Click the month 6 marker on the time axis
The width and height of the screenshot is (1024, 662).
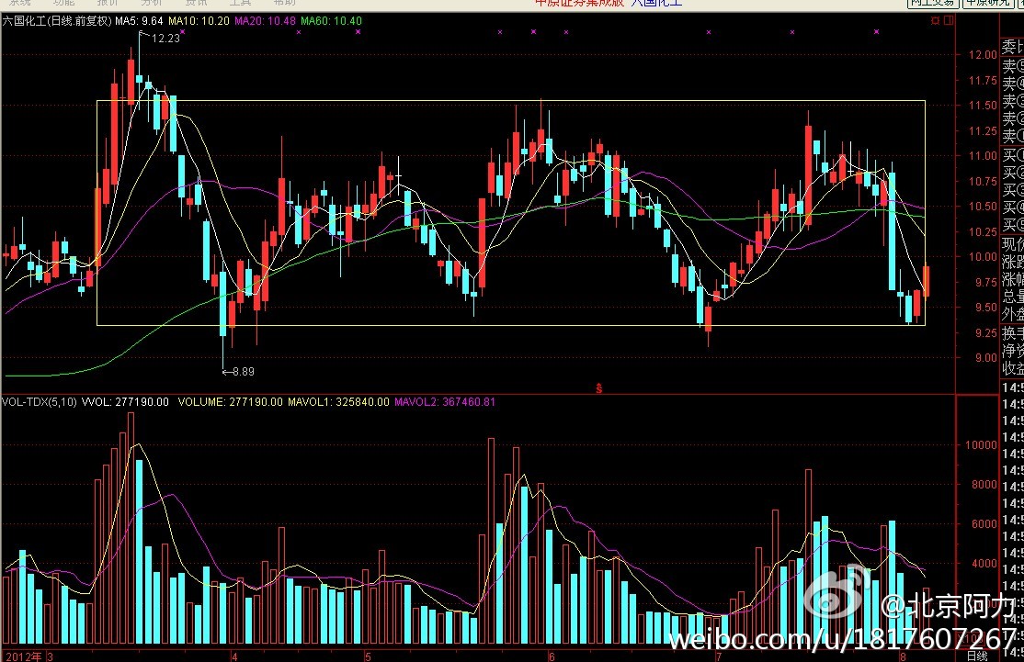tap(551, 656)
